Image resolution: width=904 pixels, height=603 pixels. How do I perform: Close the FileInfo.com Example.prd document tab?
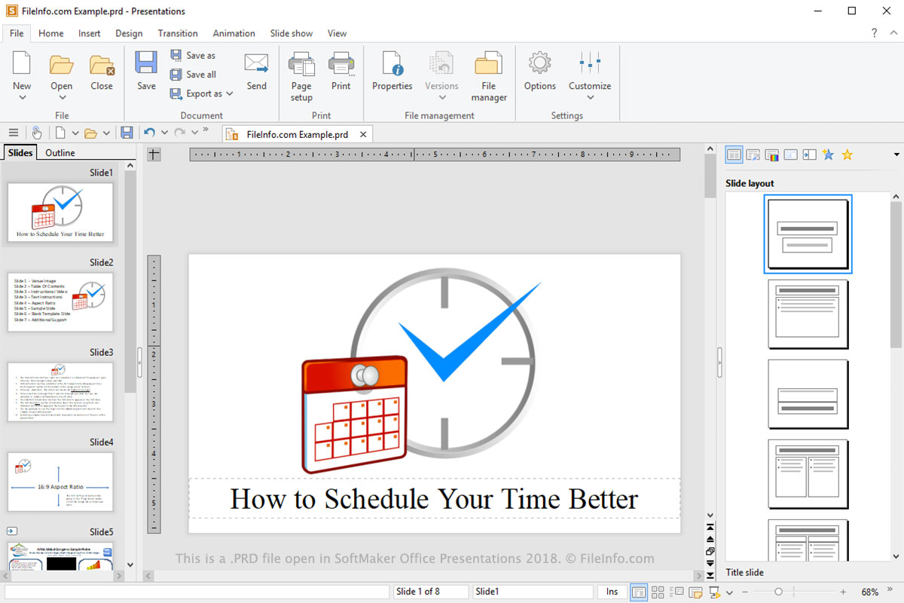(362, 134)
